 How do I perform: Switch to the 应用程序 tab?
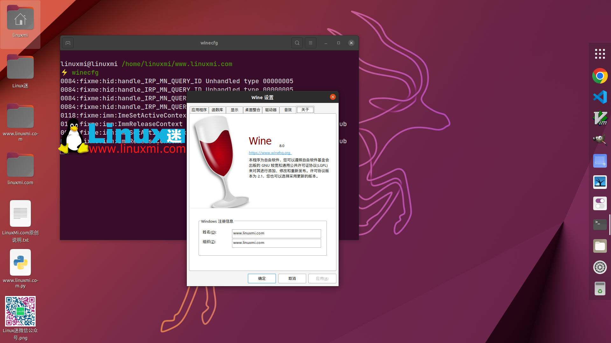click(x=199, y=110)
